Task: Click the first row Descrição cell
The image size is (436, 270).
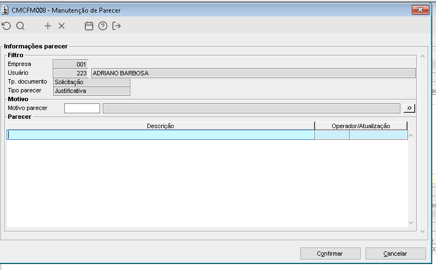Action: 160,135
